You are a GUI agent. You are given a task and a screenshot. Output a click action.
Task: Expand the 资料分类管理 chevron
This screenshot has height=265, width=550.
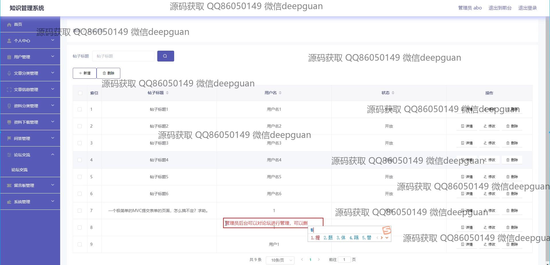point(53,106)
